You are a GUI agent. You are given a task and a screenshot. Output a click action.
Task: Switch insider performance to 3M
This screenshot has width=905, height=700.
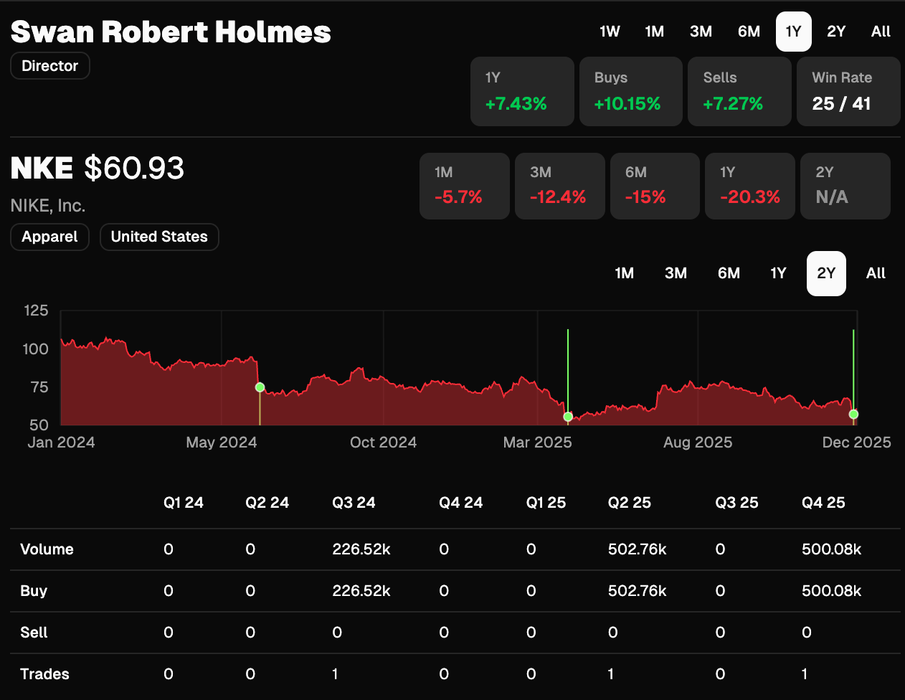pos(701,32)
